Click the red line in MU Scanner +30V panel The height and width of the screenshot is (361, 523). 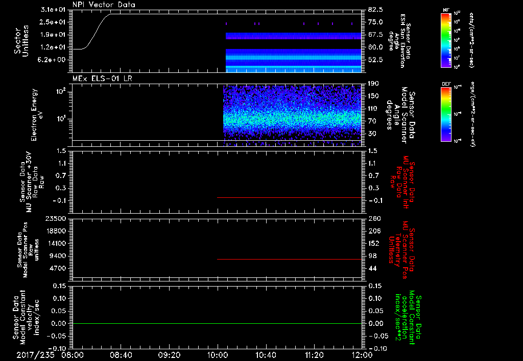(289, 197)
